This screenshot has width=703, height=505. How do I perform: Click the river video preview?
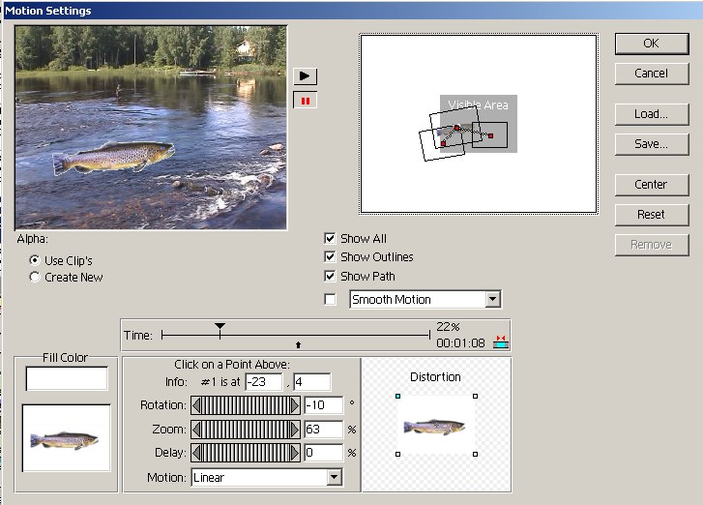click(x=151, y=128)
